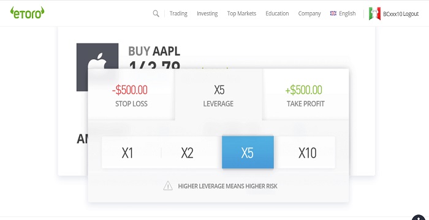The image size is (429, 220).
Task: Open the Trading menu
Action: [x=178, y=13]
